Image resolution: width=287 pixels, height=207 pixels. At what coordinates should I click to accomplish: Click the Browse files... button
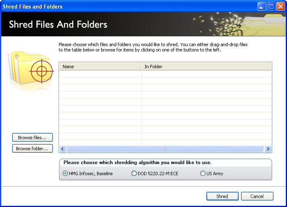point(32,138)
